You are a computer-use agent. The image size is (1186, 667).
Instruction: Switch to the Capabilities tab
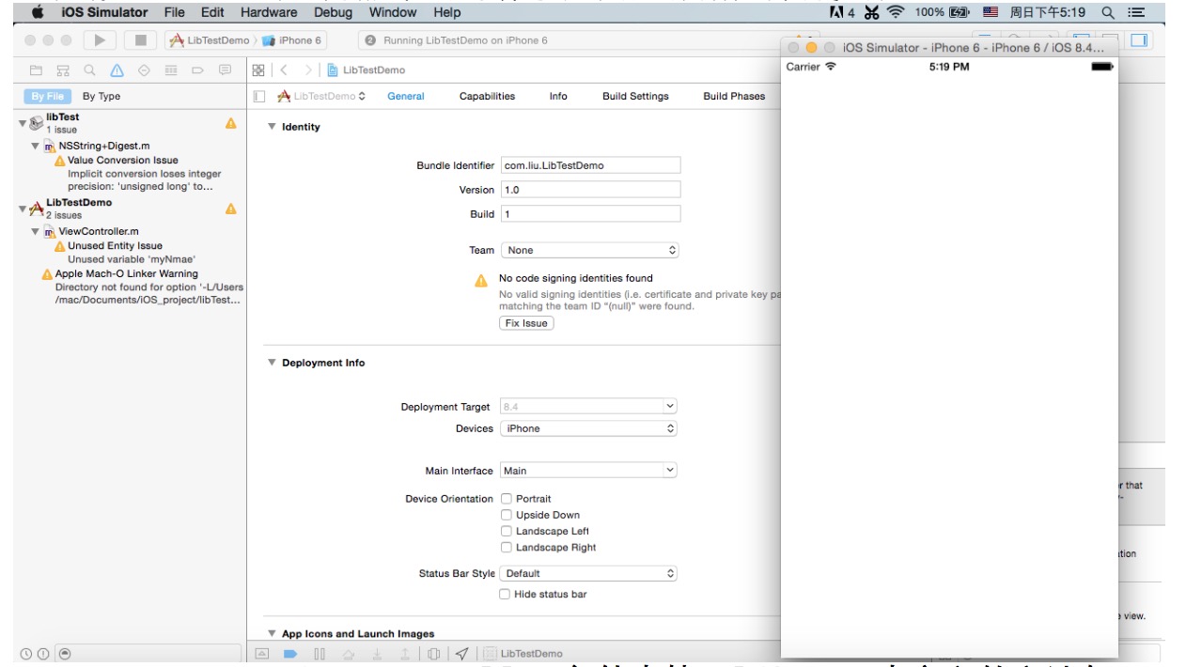click(487, 96)
